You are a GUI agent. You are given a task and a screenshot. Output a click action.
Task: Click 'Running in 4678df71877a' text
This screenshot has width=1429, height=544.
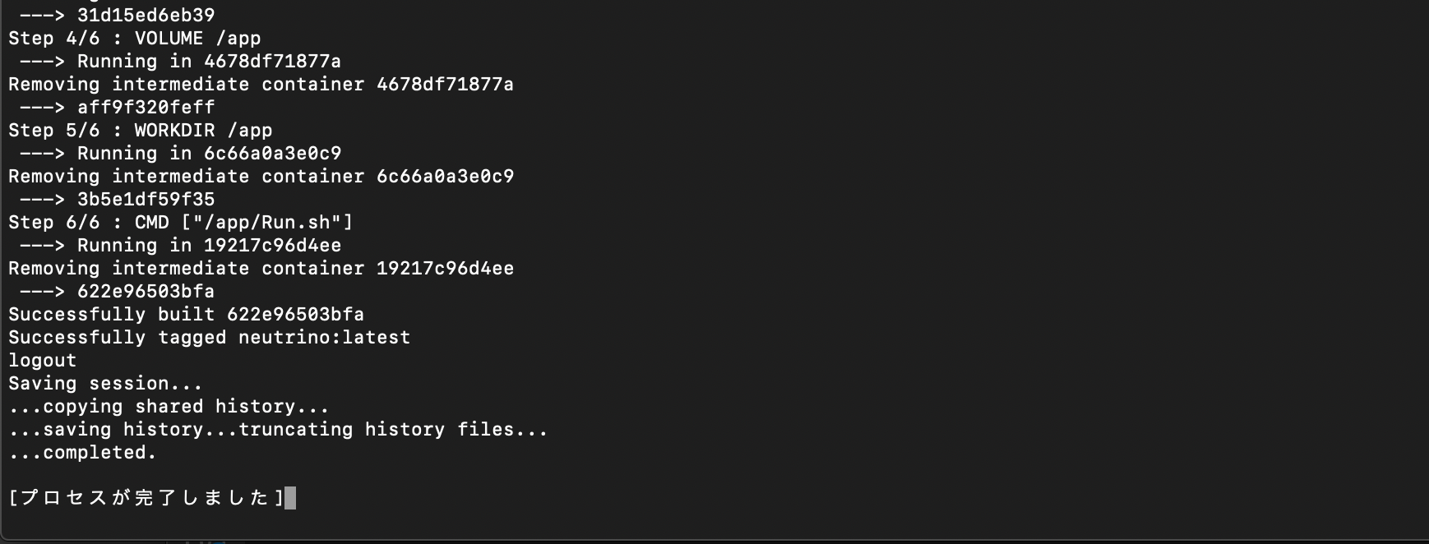(210, 62)
